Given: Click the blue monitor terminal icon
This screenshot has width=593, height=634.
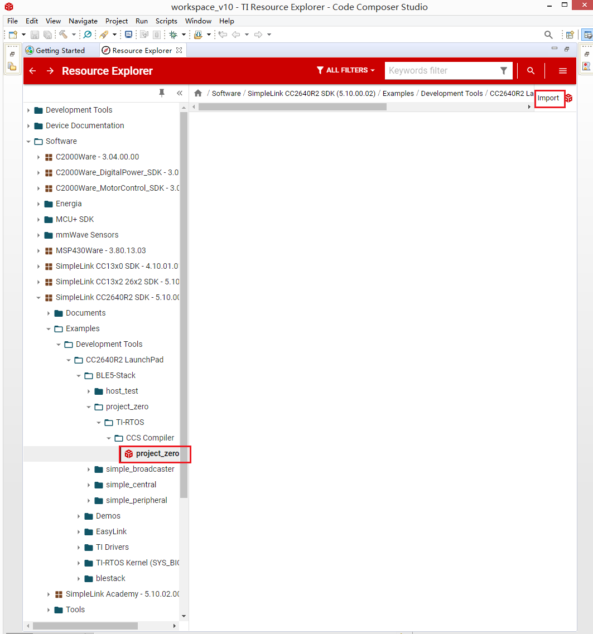Looking at the screenshot, I should [x=129, y=35].
